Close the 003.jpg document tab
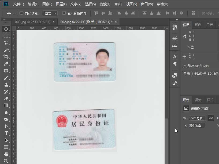The height and width of the screenshot is (164, 219). tap(54, 22)
